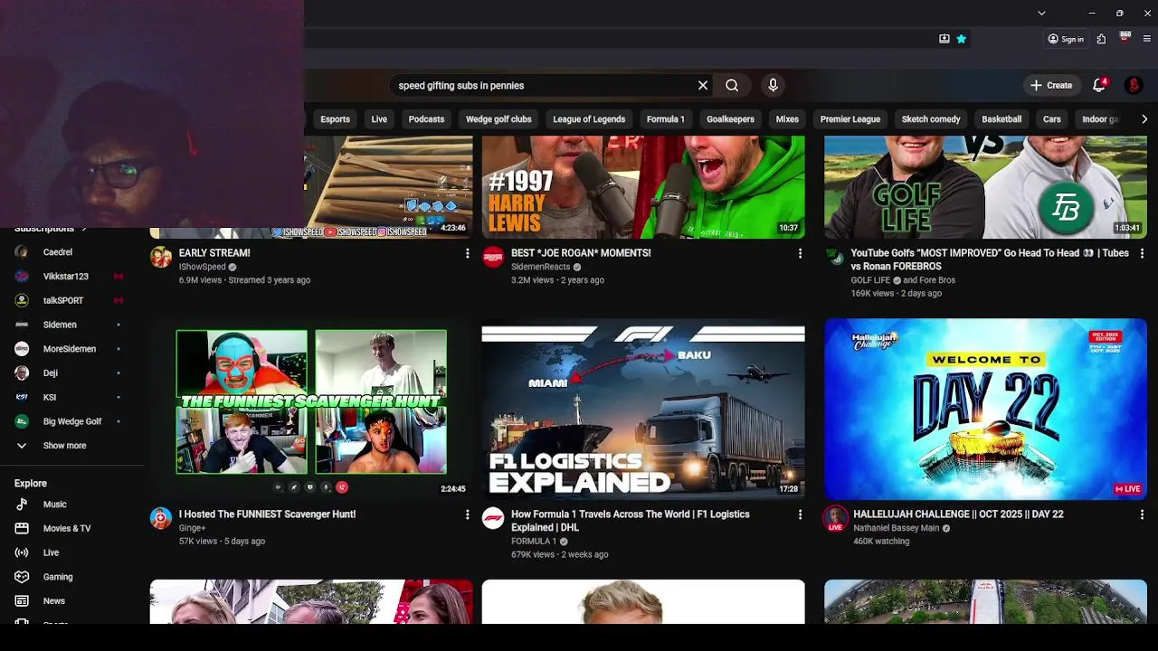This screenshot has height=651, width=1158.
Task: Select the Wedge golf clubs chip
Action: click(498, 119)
